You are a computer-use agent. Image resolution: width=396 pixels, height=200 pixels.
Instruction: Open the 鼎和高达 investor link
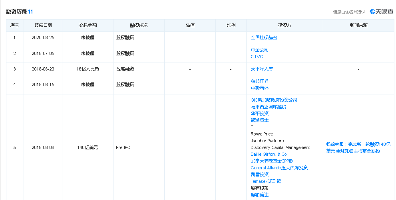coord(259,195)
